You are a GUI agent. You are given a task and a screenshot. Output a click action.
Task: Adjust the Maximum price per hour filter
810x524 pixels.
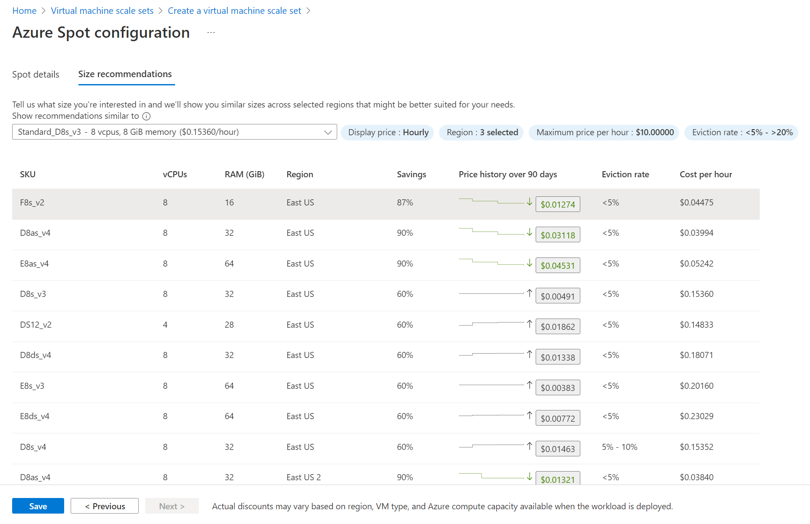(605, 133)
